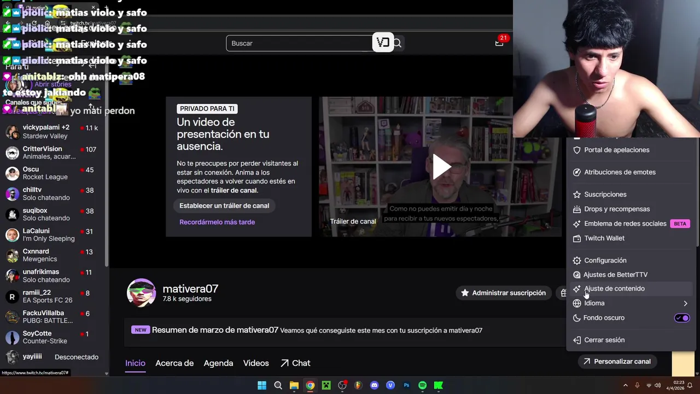
Task: Open Photoshop from the taskbar
Action: [x=406, y=385]
